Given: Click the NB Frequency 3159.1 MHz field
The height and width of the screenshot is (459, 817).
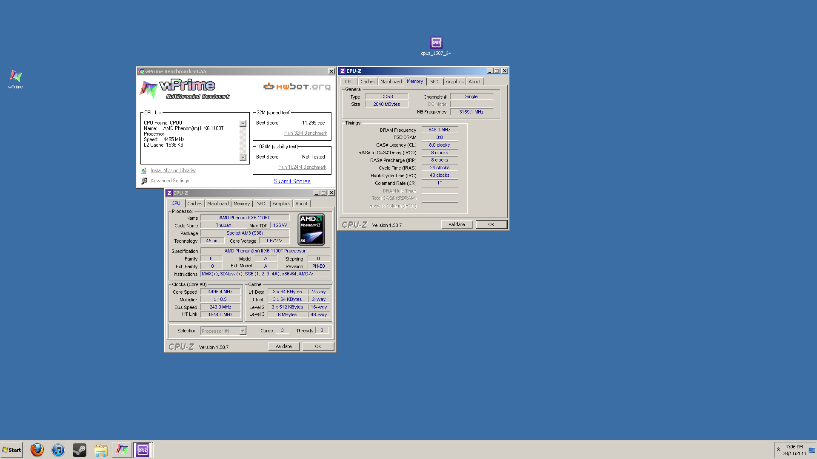Looking at the screenshot, I should tap(471, 112).
